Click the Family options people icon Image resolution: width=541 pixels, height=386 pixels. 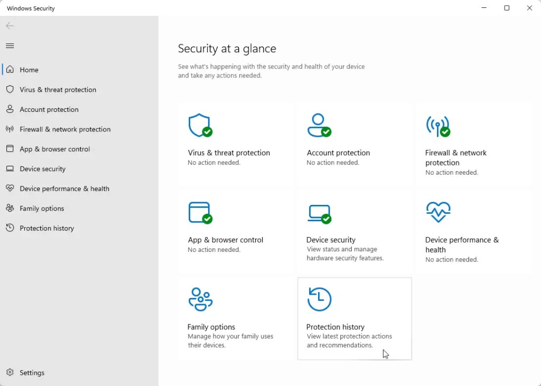coord(200,299)
